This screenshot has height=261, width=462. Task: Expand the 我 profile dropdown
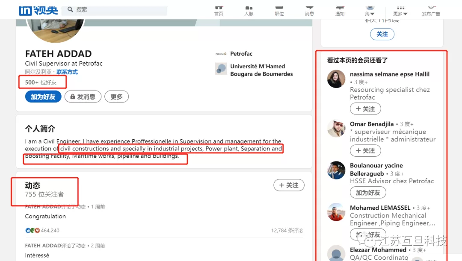click(x=370, y=11)
